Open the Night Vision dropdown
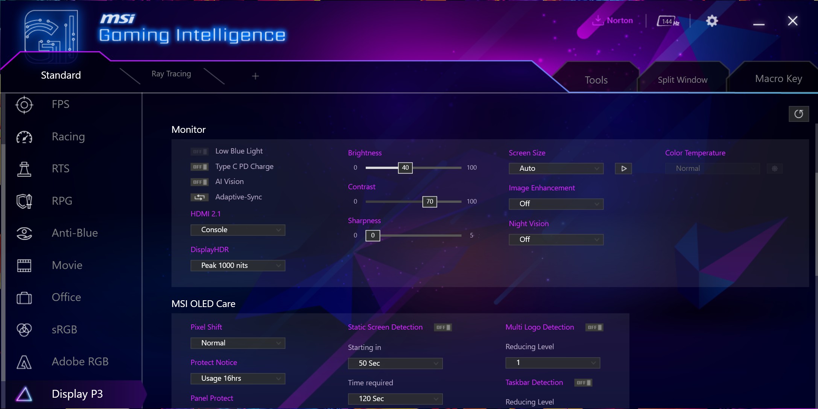The width and height of the screenshot is (818, 409). click(556, 240)
